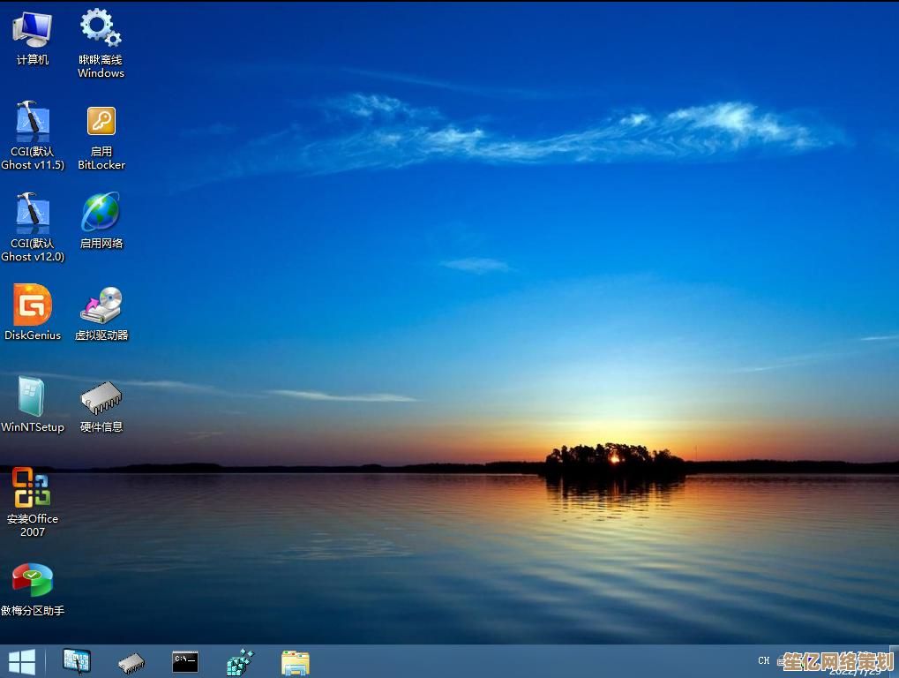Click the CH input language indicator
The image size is (899, 678).
[763, 660]
